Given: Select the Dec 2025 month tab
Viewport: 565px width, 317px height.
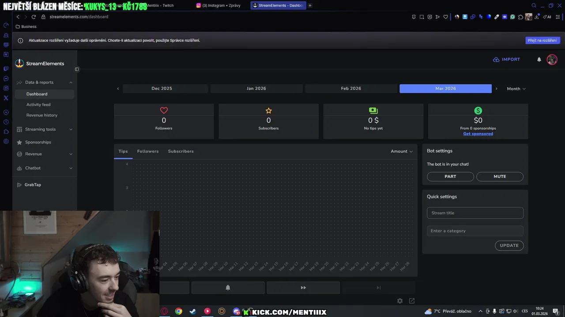Looking at the screenshot, I should 162,88.
